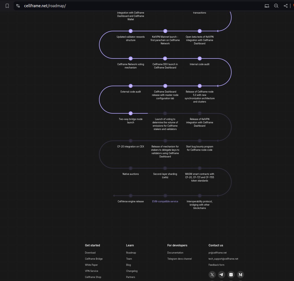
Task: Click checkmark above KelVPN Mainnet launch
Action: click(165, 31)
